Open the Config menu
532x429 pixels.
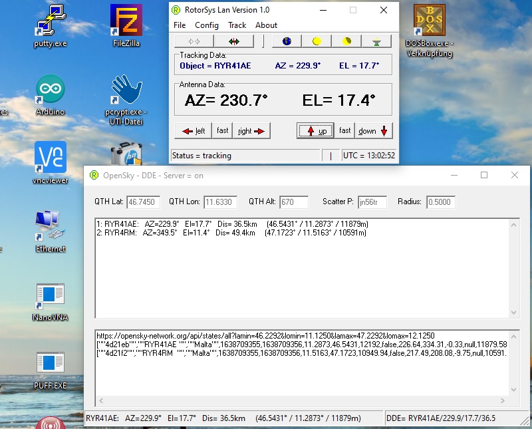[207, 25]
